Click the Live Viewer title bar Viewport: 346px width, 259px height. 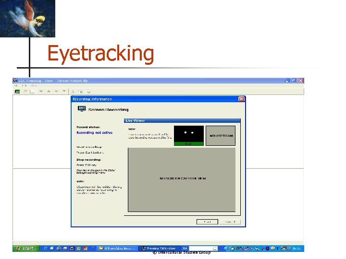point(182,121)
